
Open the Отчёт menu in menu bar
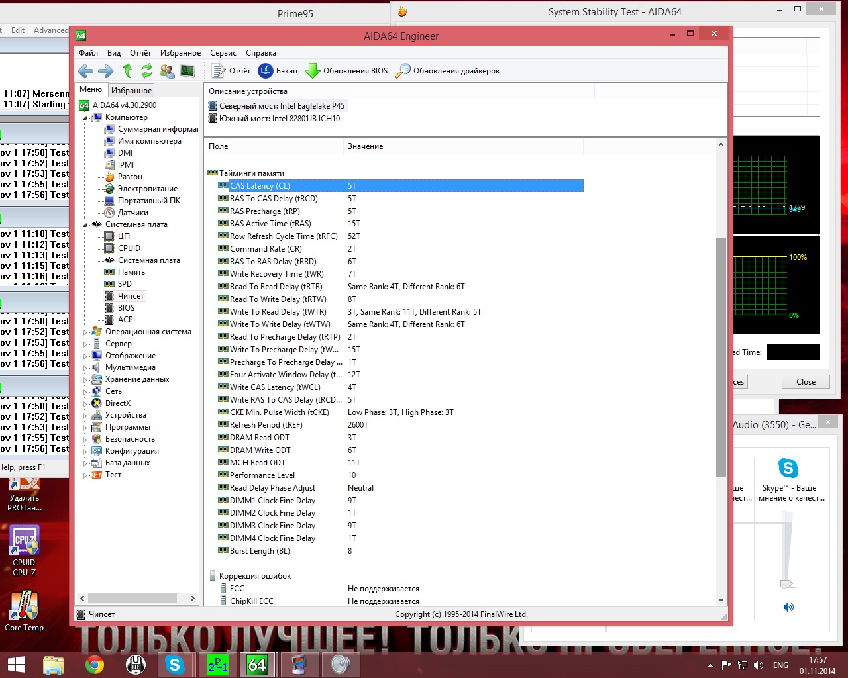[140, 53]
